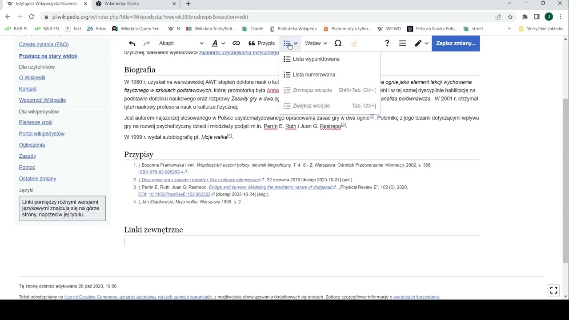This screenshot has height=320, width=569.
Task: Click the redo arrow in editor toolbar
Action: click(x=147, y=43)
